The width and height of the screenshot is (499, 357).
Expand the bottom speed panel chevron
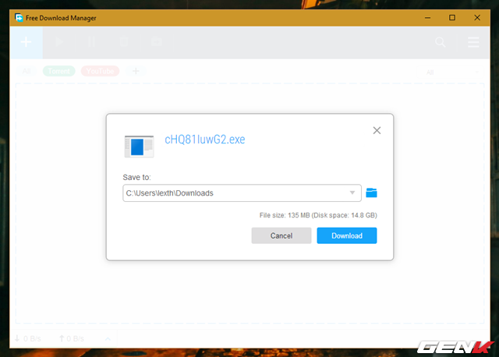point(108,339)
